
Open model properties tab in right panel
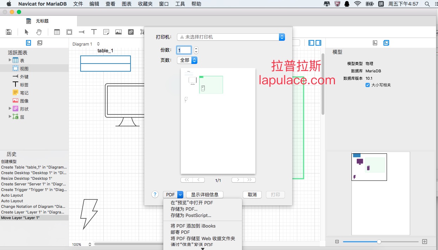pyautogui.click(x=386, y=43)
